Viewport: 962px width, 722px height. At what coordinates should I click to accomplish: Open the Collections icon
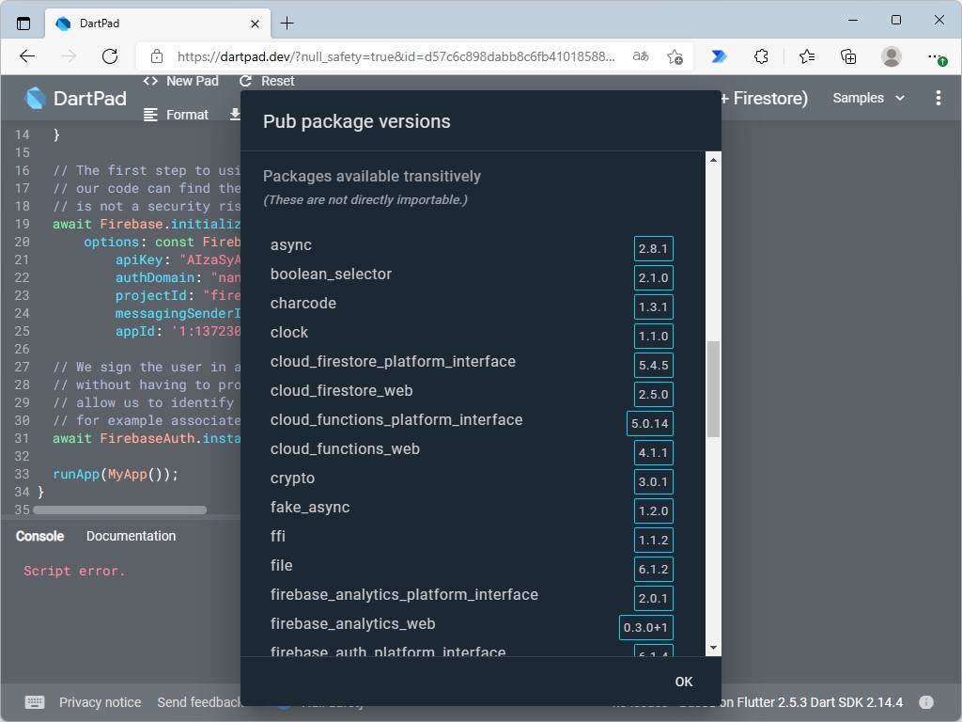[x=848, y=56]
